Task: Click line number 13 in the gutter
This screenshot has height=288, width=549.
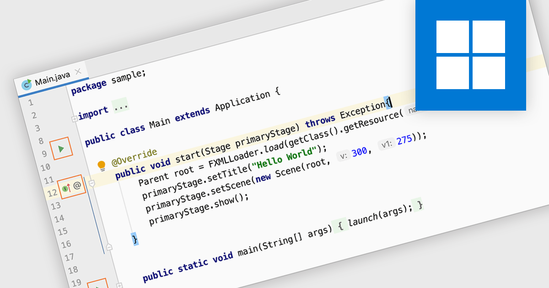Action: click(55, 206)
